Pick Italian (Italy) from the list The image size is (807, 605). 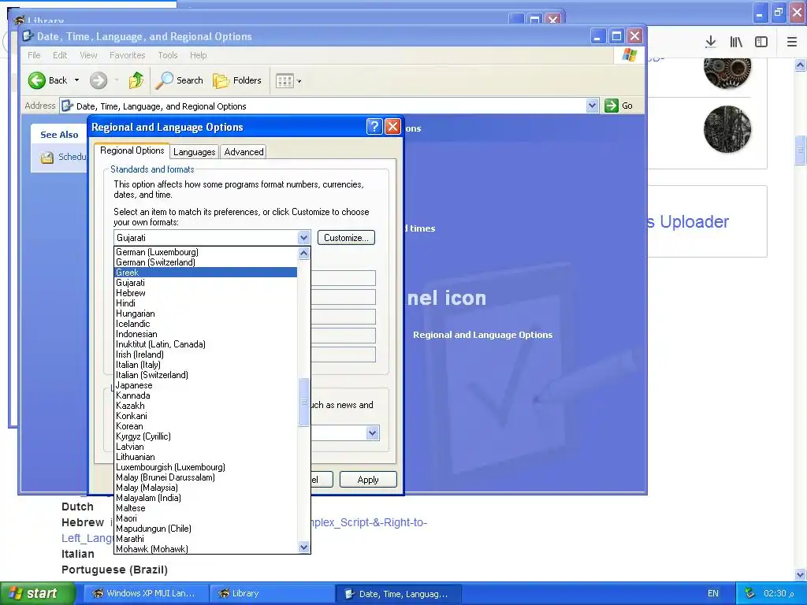(x=206, y=365)
